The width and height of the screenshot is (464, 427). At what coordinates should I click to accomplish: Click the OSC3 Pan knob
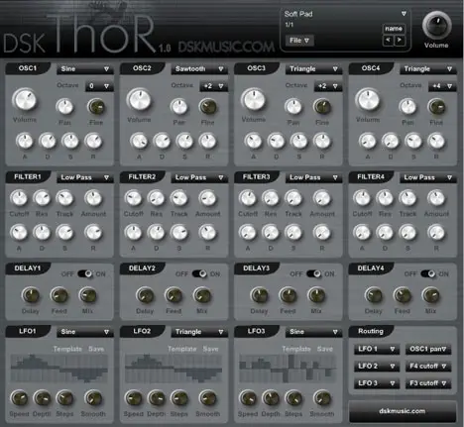click(293, 106)
